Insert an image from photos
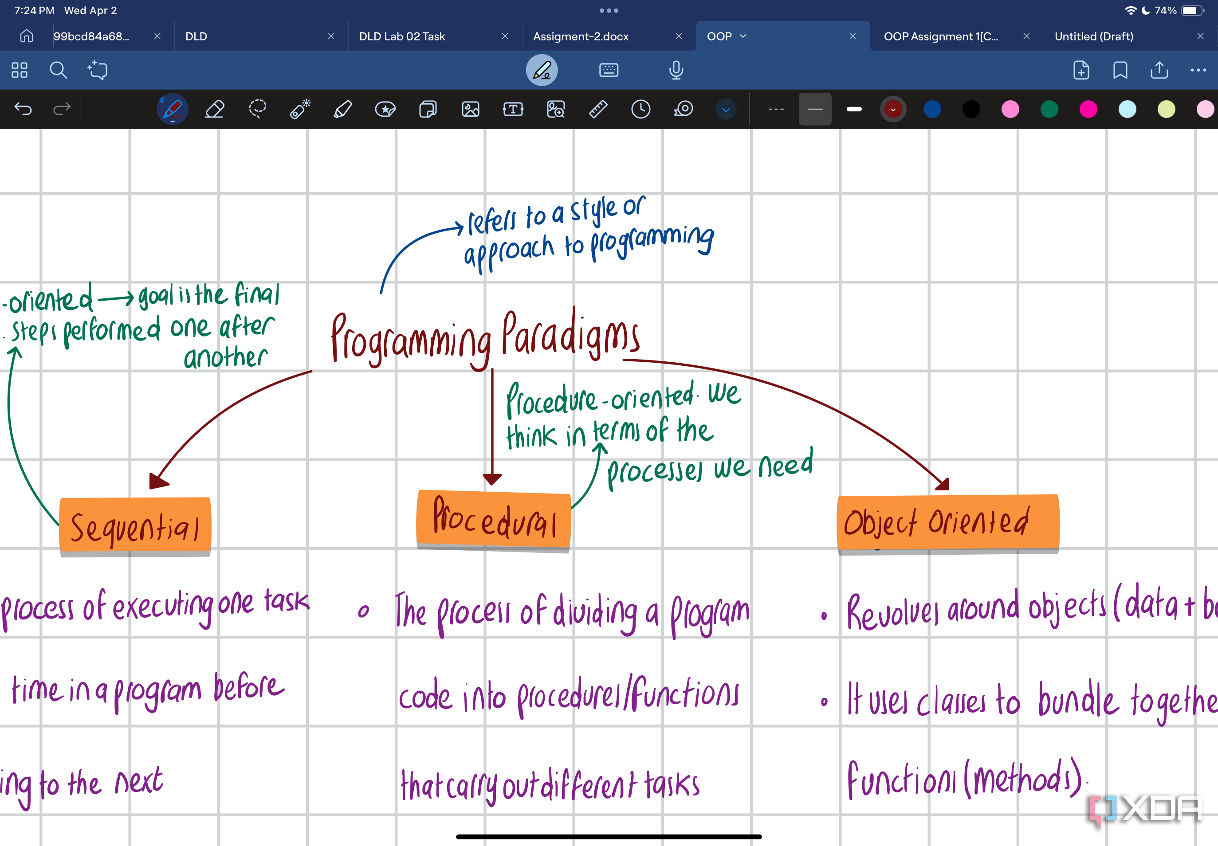 (x=470, y=109)
